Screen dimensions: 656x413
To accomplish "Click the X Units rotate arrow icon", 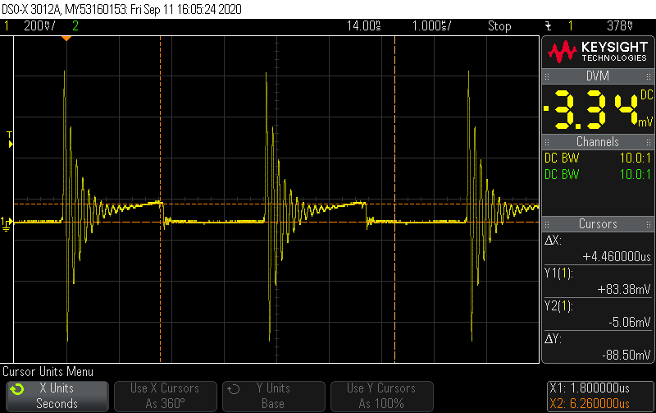I will click(x=17, y=389).
